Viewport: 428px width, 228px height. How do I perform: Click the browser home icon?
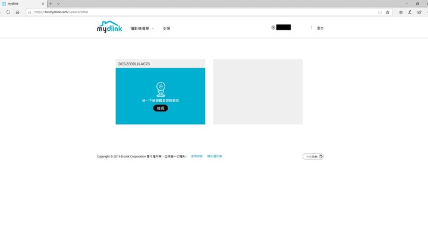[x=17, y=12]
